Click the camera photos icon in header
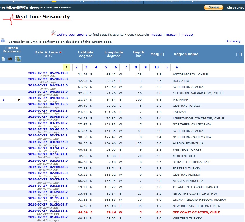The width and height of the screenshot is (245, 222). pyautogui.click(x=10, y=59)
